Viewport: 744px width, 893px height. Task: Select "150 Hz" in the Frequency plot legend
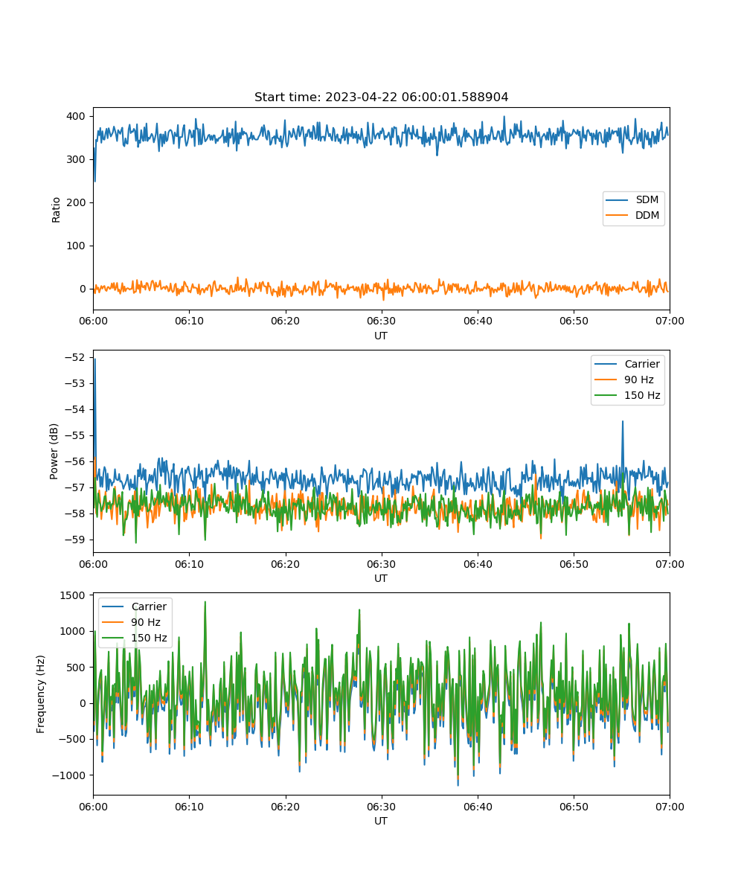coord(149,638)
